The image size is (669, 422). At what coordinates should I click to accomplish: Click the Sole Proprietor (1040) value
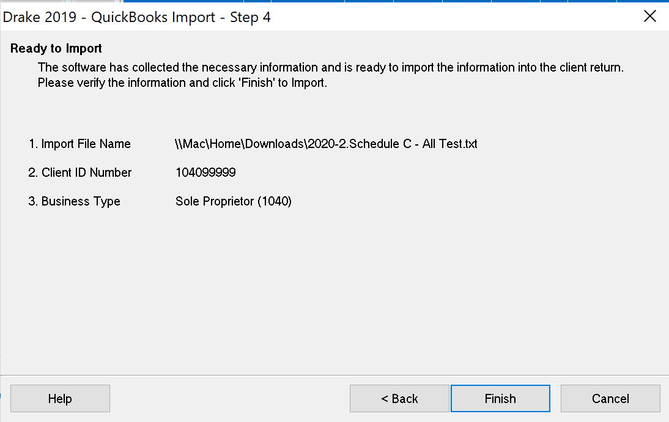pos(234,201)
